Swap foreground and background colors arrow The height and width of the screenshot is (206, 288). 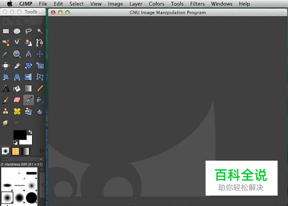click(x=30, y=132)
